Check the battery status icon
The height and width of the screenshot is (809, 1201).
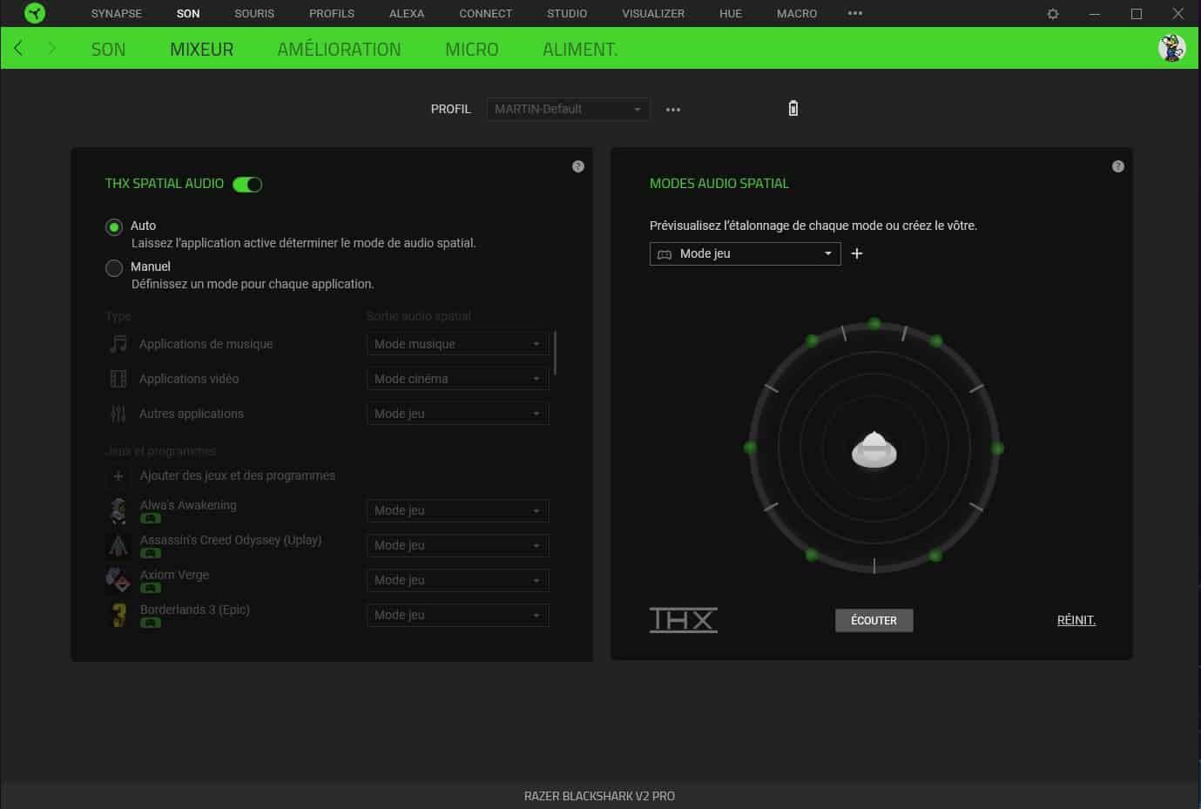pos(793,108)
